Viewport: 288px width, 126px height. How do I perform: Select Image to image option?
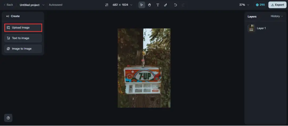click(x=23, y=49)
